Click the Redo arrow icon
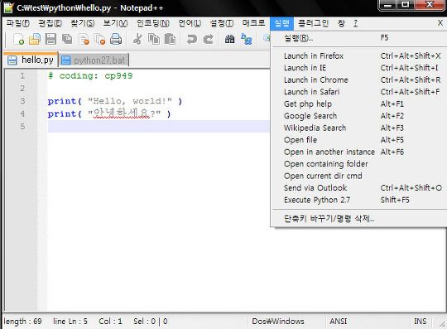 [208, 39]
